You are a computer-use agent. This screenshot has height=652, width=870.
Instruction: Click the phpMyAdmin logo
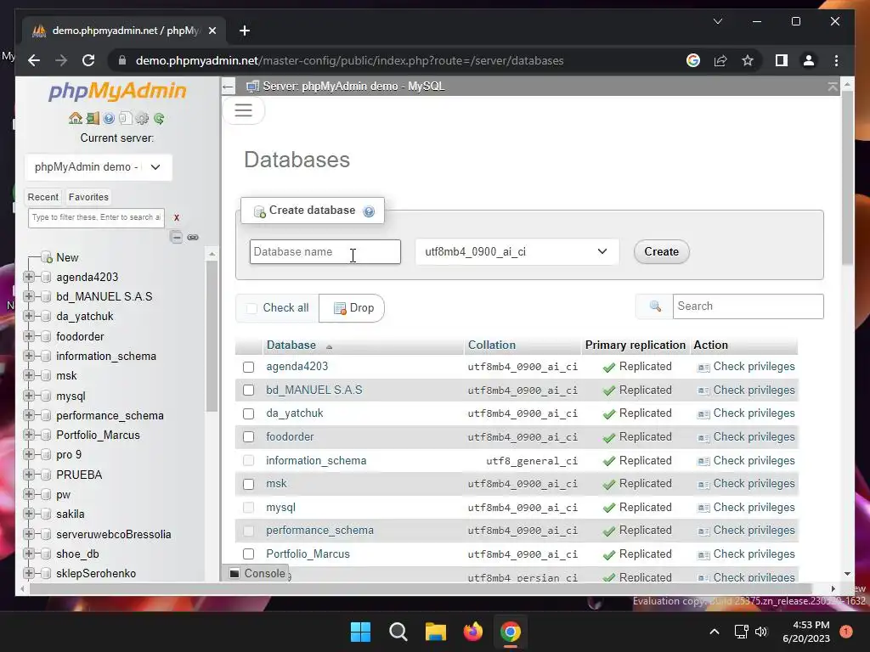(x=117, y=91)
